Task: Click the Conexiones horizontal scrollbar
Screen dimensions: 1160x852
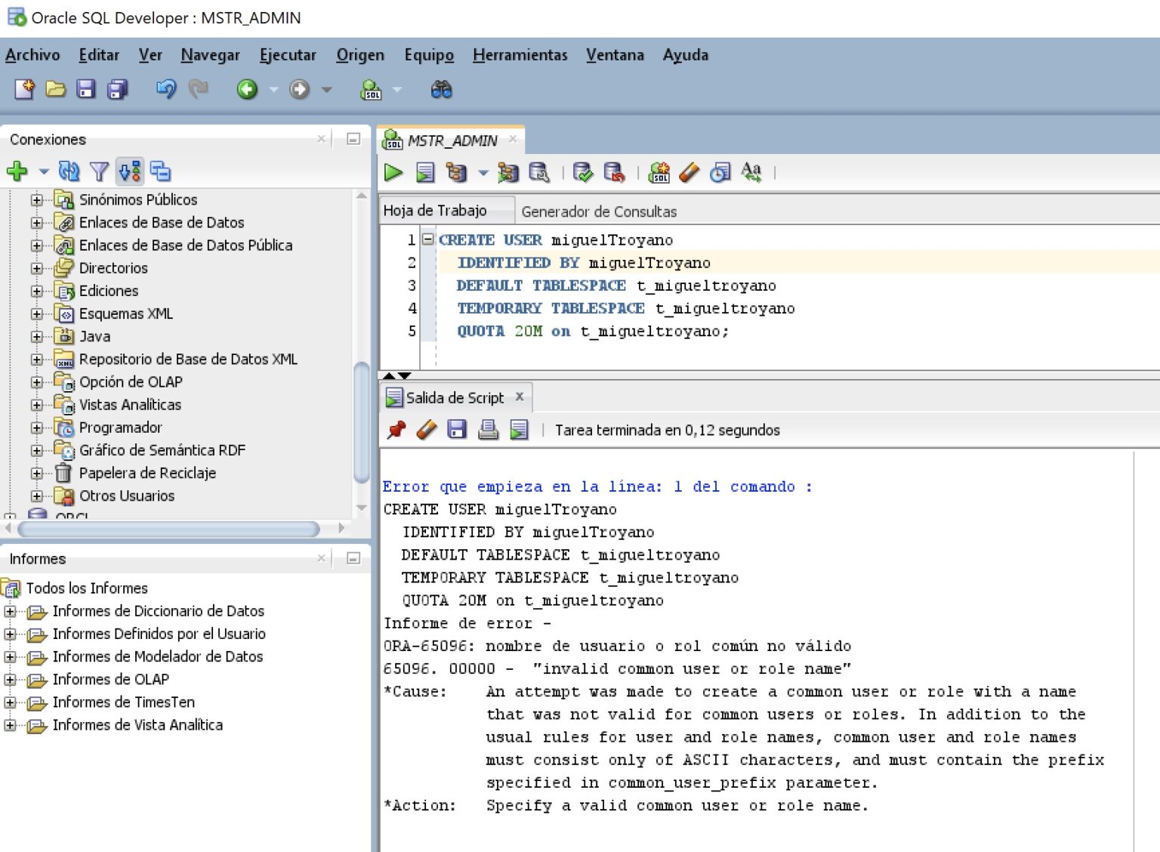Action: (x=168, y=529)
